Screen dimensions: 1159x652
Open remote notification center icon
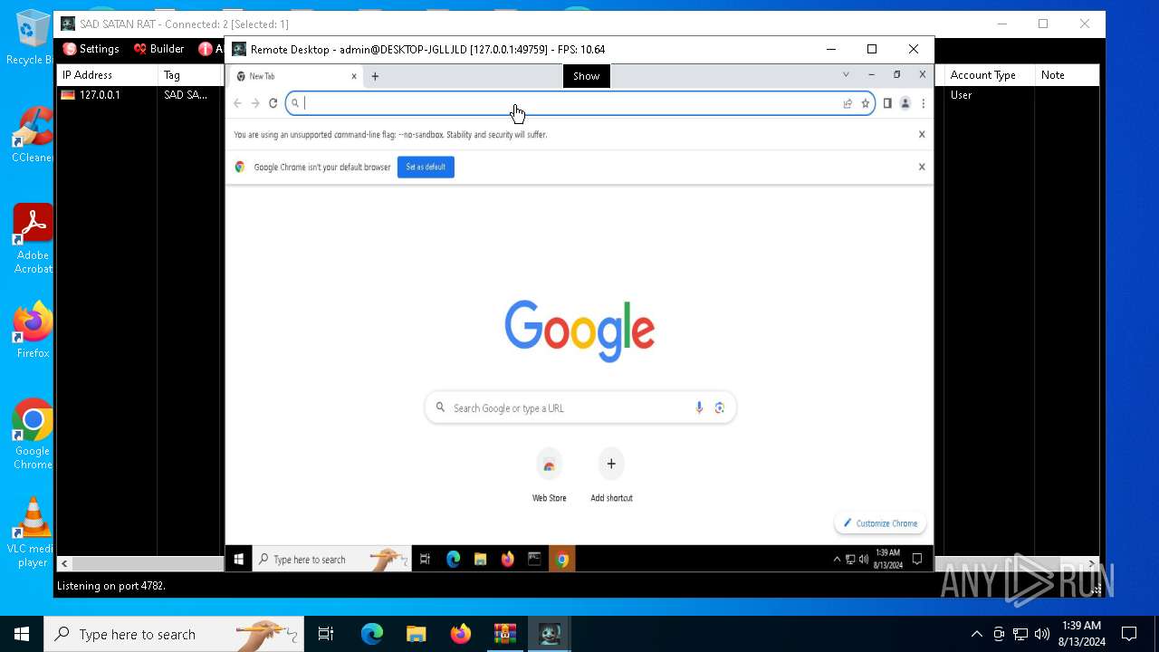[x=917, y=560]
